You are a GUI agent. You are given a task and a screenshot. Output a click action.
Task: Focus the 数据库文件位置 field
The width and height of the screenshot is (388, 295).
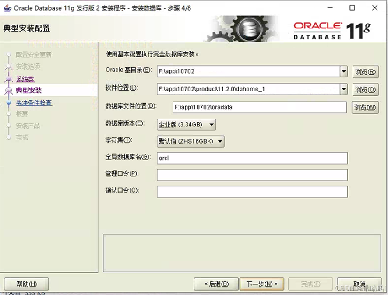click(260, 107)
